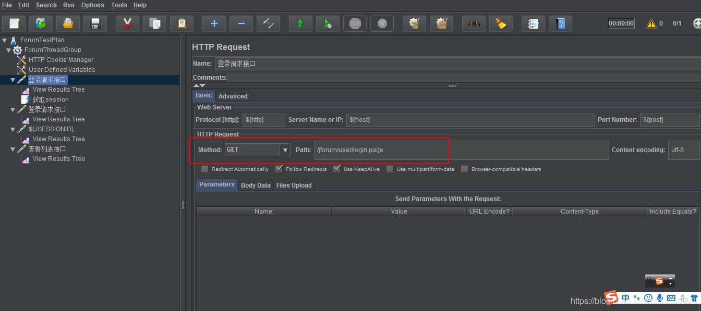Collapse the 查看列表接口 node arrow
The image size is (701, 311).
click(x=13, y=149)
